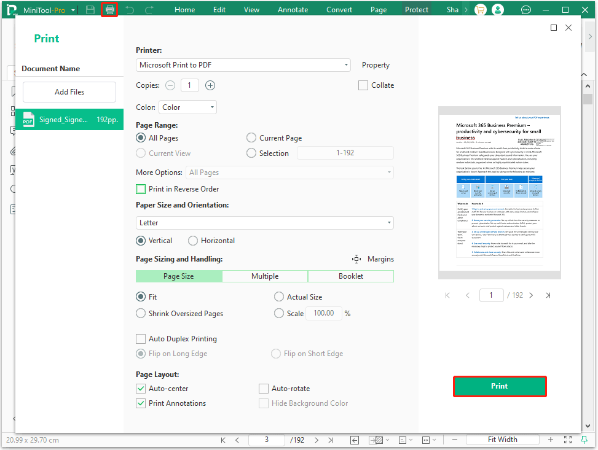Select the Current Page radio button
598x450 pixels.
[251, 138]
